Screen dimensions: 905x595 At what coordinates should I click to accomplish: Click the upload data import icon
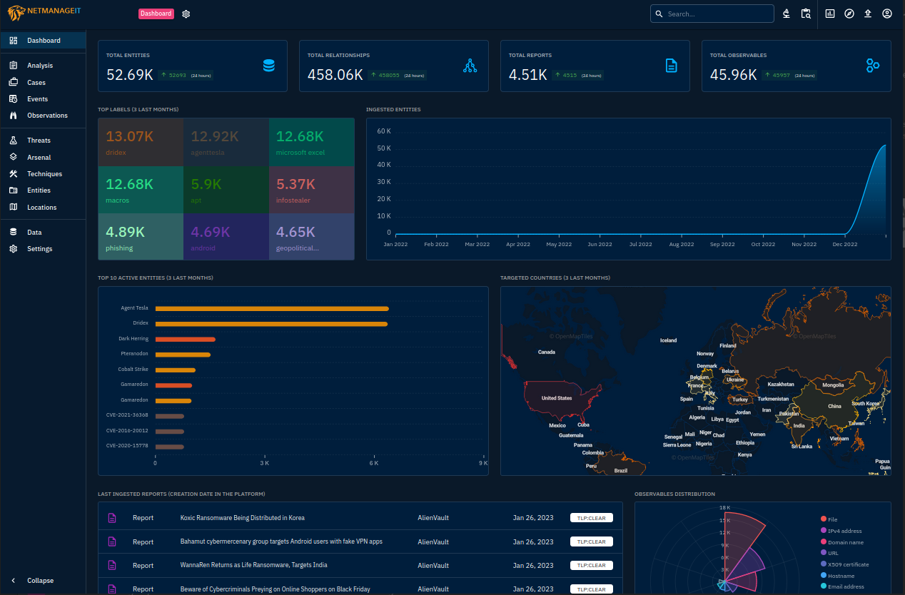click(x=868, y=14)
